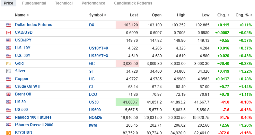Image resolution: width=255 pixels, height=135 pixels.
Task: Show the Performance tab
Action: 93,3
